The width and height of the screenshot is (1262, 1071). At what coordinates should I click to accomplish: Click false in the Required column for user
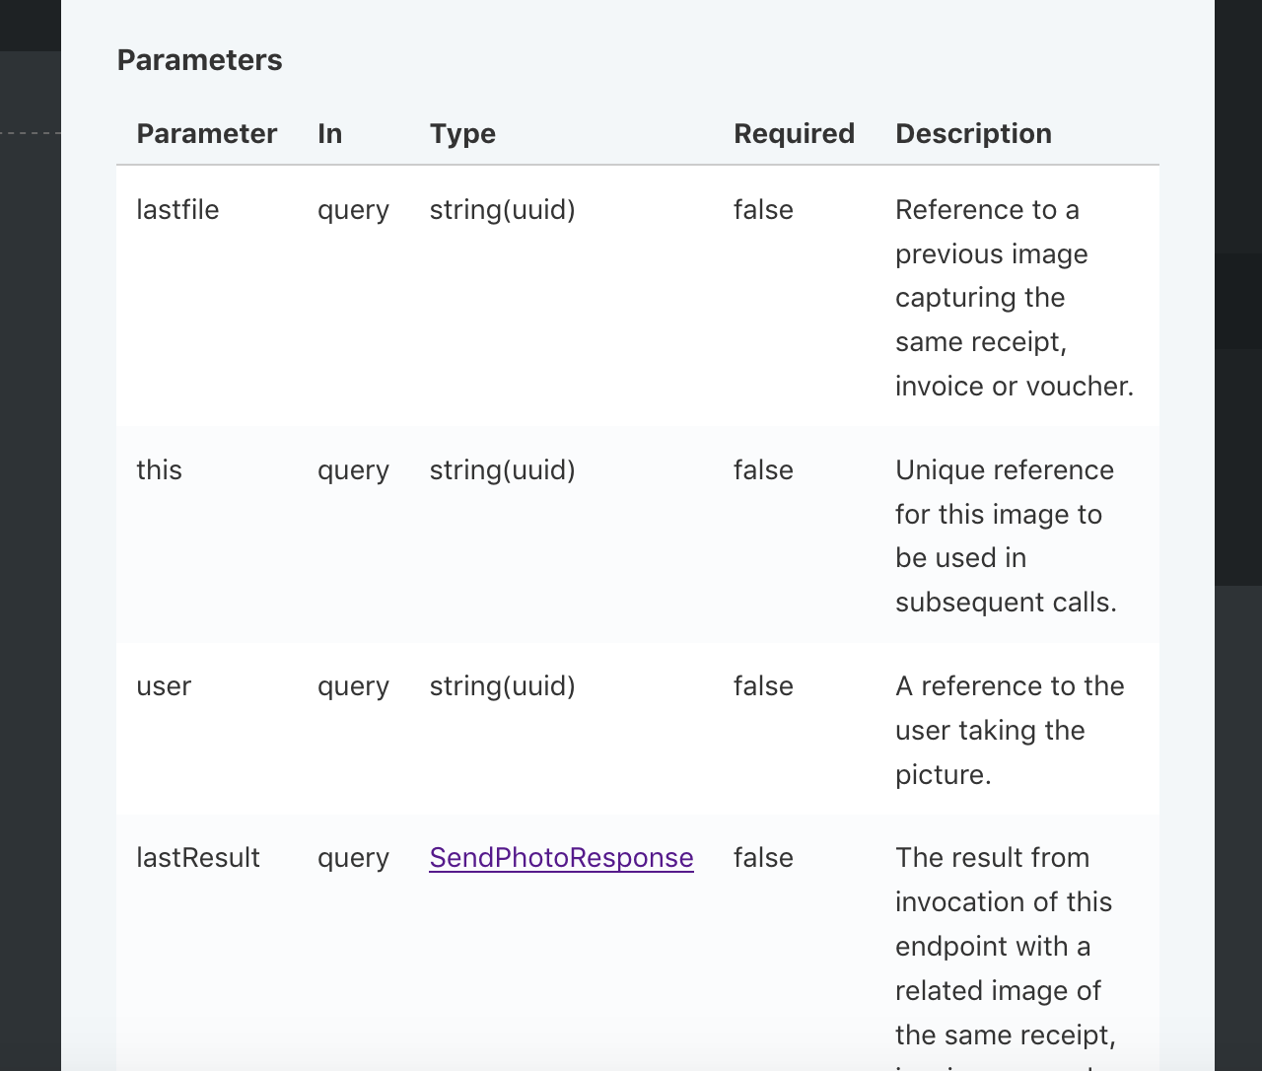762,686
